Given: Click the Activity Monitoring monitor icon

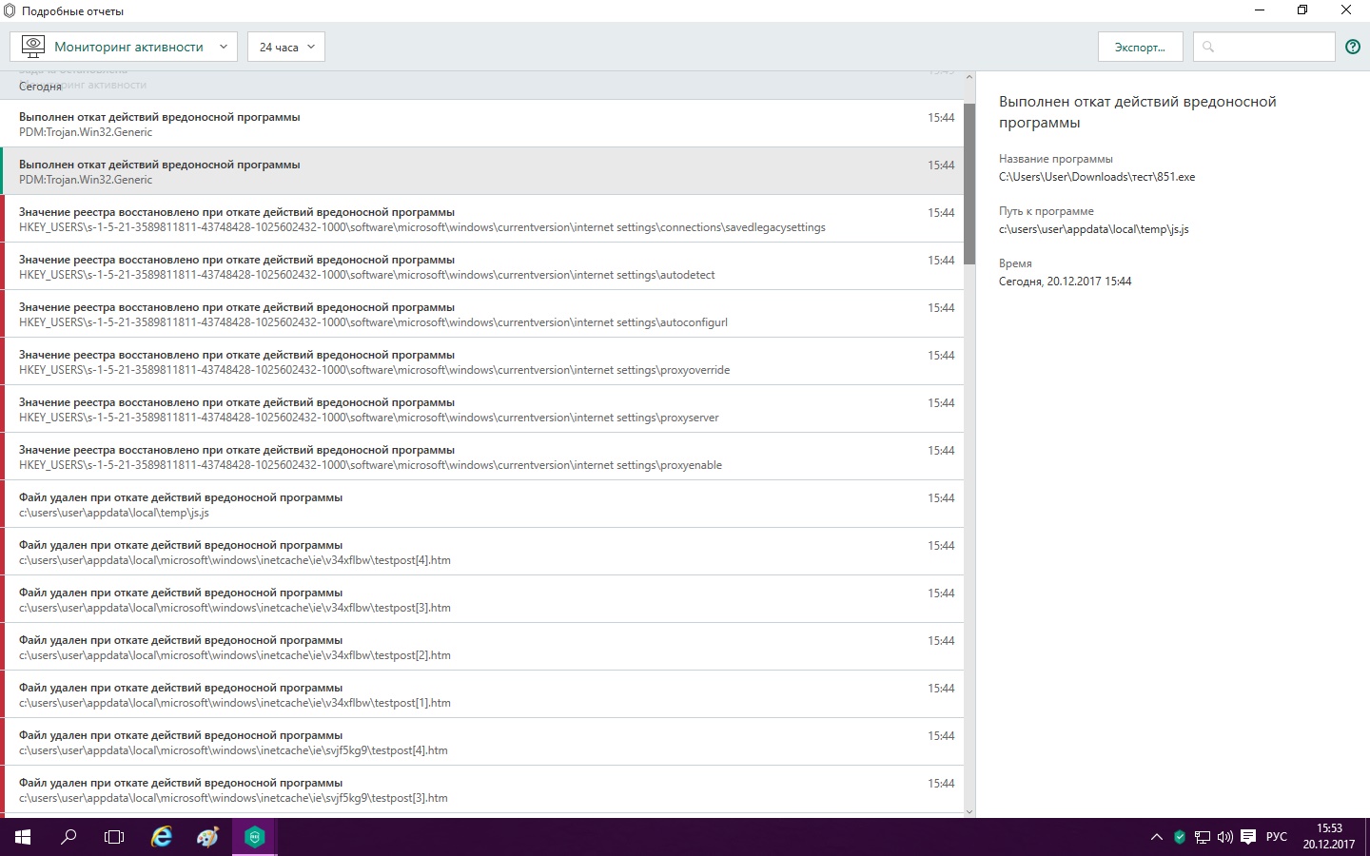Looking at the screenshot, I should click(x=33, y=47).
